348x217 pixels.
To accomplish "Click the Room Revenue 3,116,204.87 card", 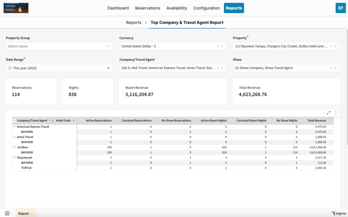I will click(172, 91).
